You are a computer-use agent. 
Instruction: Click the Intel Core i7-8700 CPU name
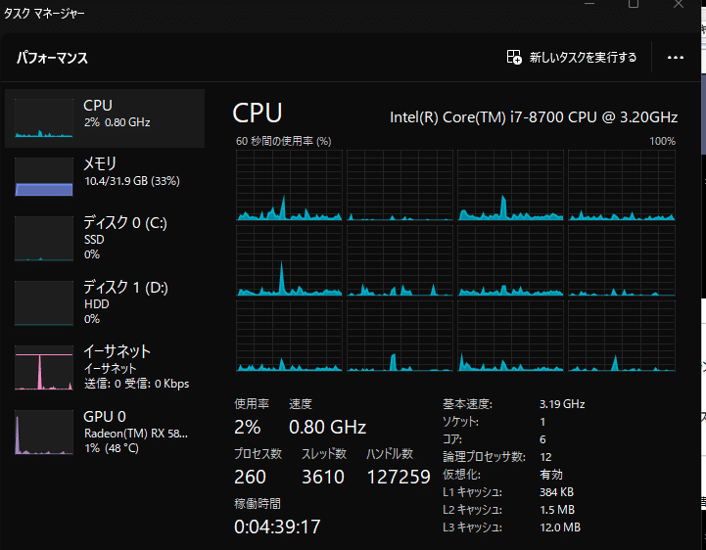(534, 117)
